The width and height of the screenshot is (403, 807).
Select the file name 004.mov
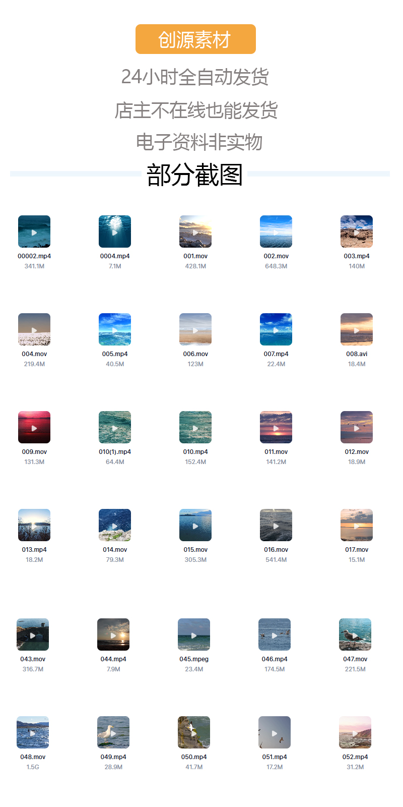34,354
